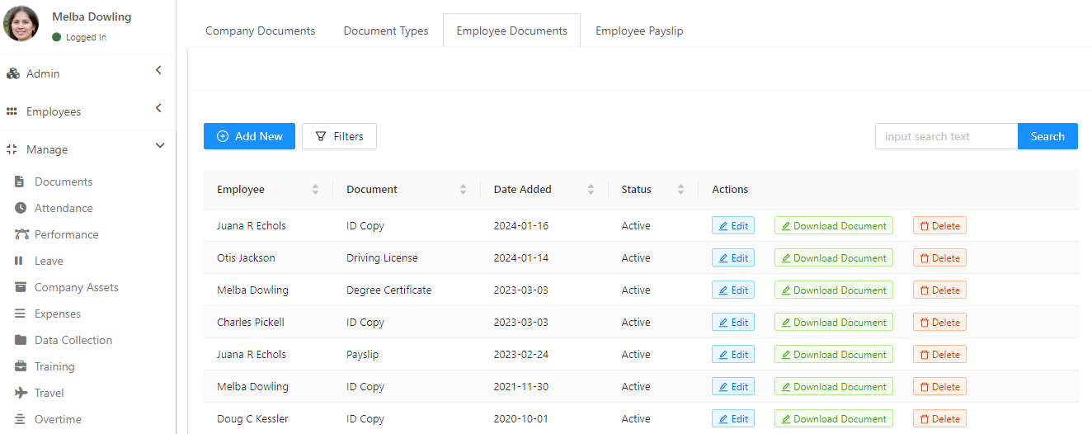1092x434 pixels.
Task: Click the Leave pause icon
Action: pos(18,261)
